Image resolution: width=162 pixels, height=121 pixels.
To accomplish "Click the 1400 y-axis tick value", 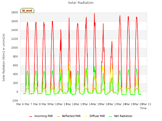I will (x=15, y=30).
